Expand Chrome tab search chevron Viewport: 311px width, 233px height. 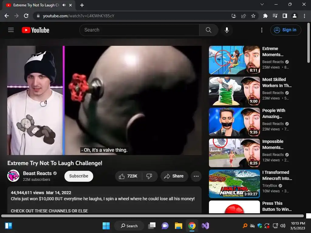[x=262, y=4]
